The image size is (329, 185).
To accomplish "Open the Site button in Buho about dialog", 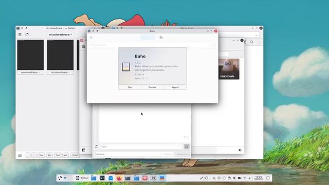I will click(x=130, y=87).
